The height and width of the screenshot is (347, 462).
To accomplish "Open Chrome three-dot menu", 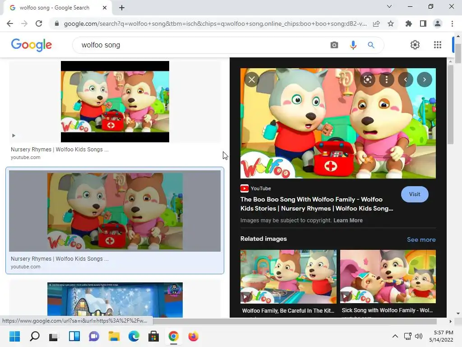I will point(452,23).
